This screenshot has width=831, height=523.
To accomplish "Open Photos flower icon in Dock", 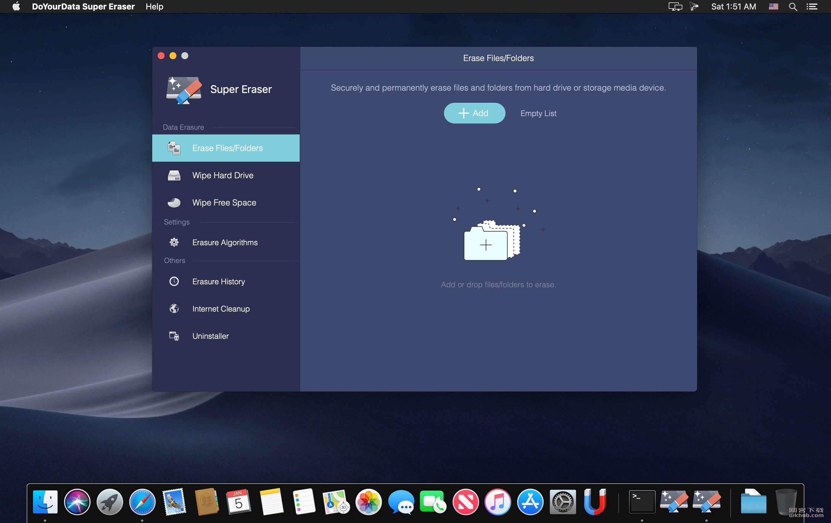I will click(x=369, y=502).
